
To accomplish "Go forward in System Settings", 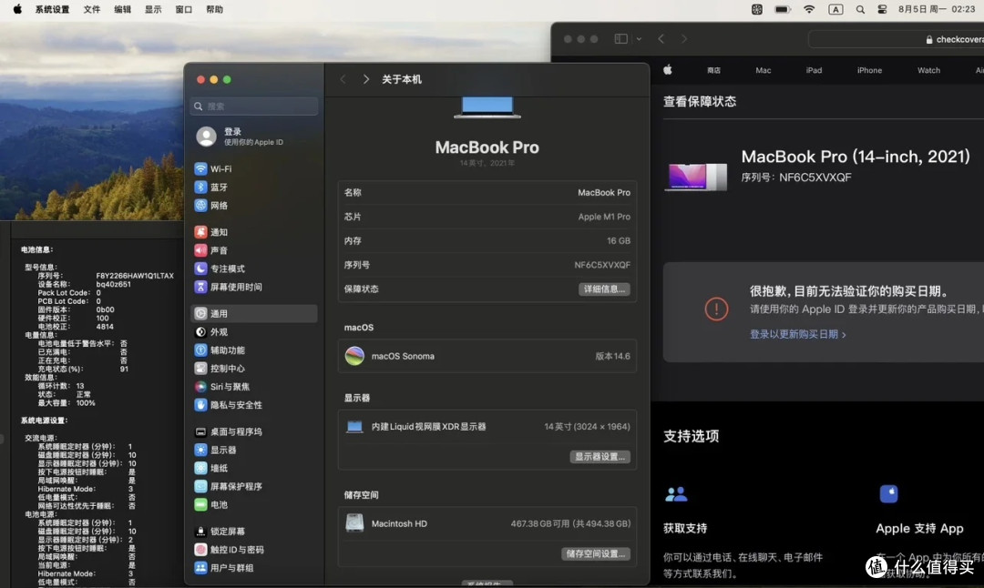I will 366,79.
